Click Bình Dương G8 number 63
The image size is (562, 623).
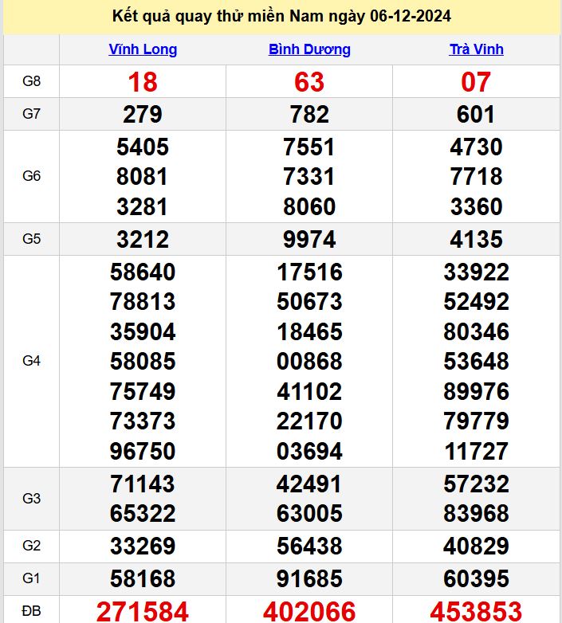[309, 82]
